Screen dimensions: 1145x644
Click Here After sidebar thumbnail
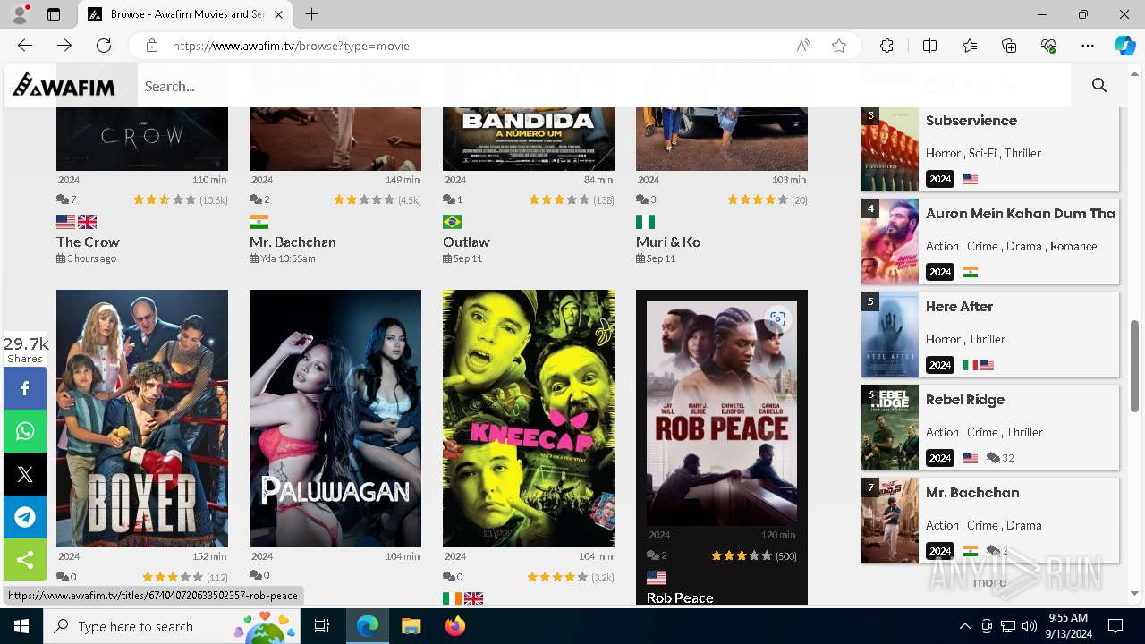(890, 335)
